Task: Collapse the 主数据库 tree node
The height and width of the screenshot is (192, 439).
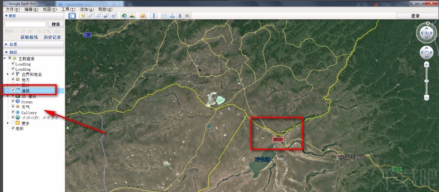Action: click(5, 58)
